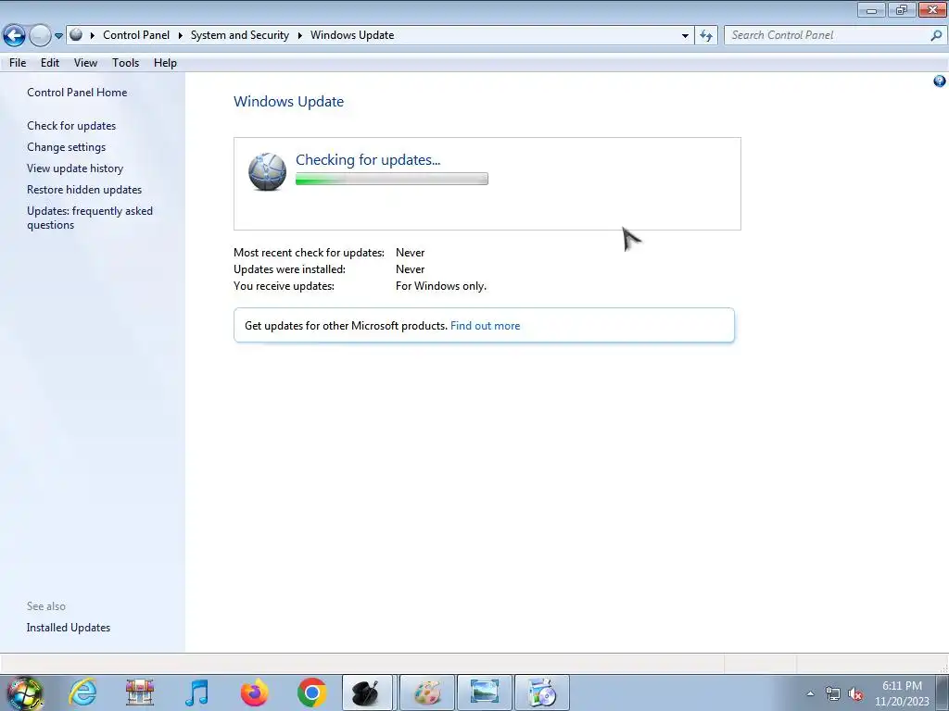The width and height of the screenshot is (949, 711).
Task: Open the View menu
Action: click(85, 63)
